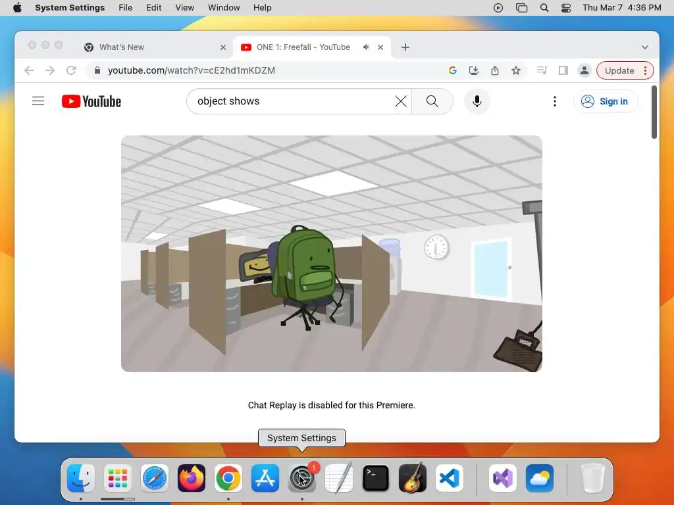
Task: Close the YouTube tab
Action: click(380, 47)
